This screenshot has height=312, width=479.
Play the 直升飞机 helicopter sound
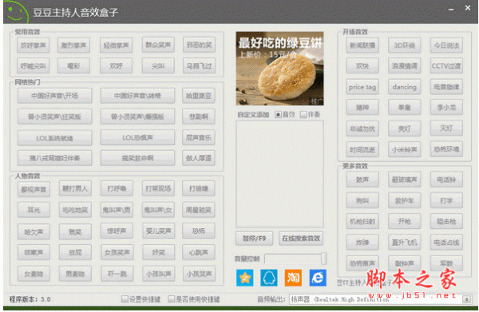tap(404, 243)
